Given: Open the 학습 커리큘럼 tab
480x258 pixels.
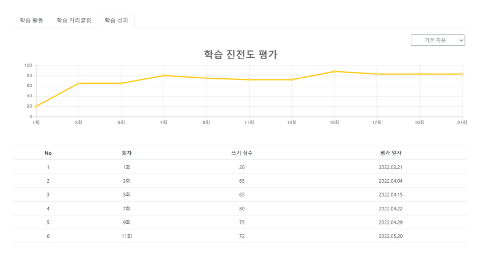Looking at the screenshot, I should (74, 20).
